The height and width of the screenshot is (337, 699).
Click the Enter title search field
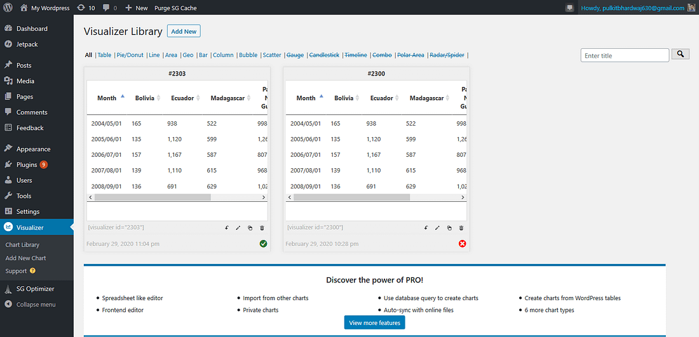(625, 55)
